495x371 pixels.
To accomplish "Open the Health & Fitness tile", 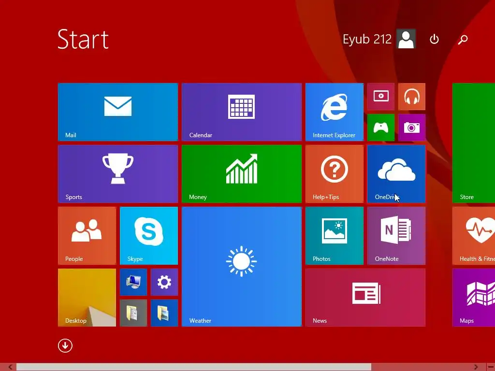I will [474, 236].
